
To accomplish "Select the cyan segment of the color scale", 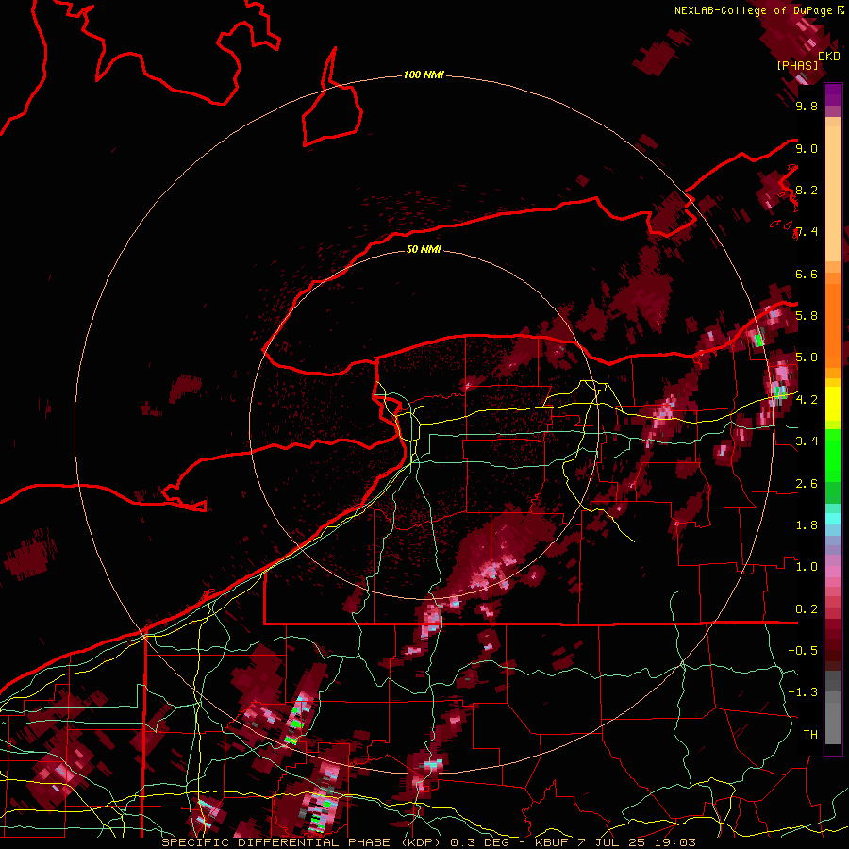I will [833, 519].
